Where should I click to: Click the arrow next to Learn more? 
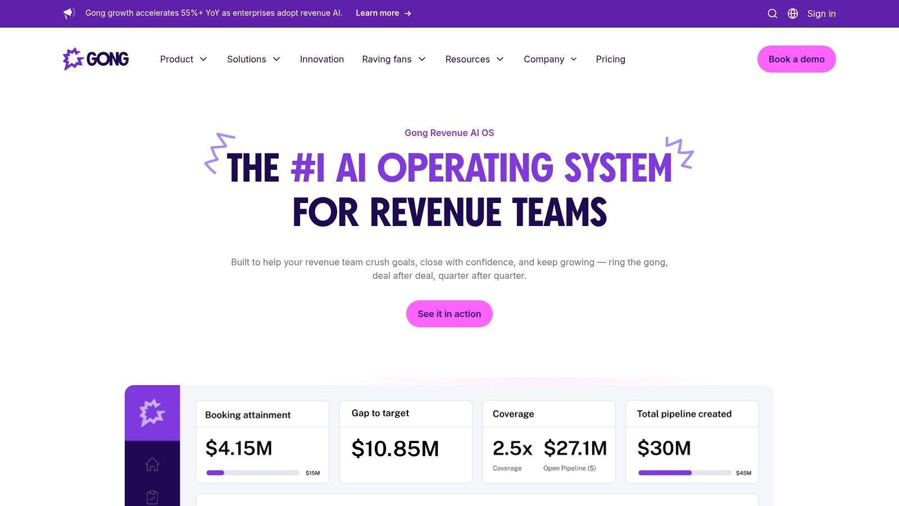click(408, 13)
